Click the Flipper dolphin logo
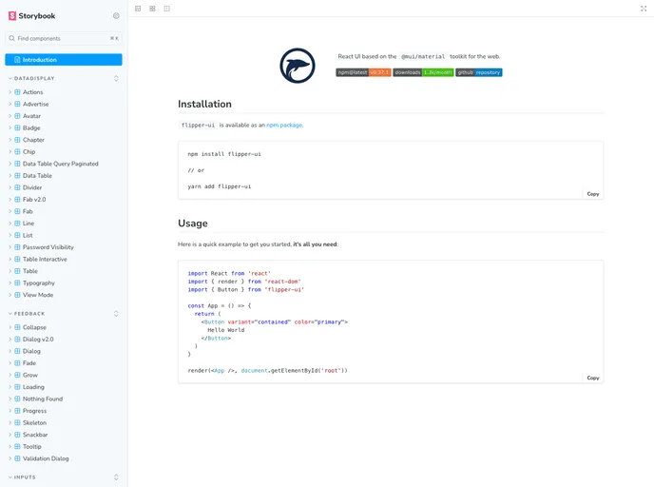654x487 pixels. click(298, 66)
